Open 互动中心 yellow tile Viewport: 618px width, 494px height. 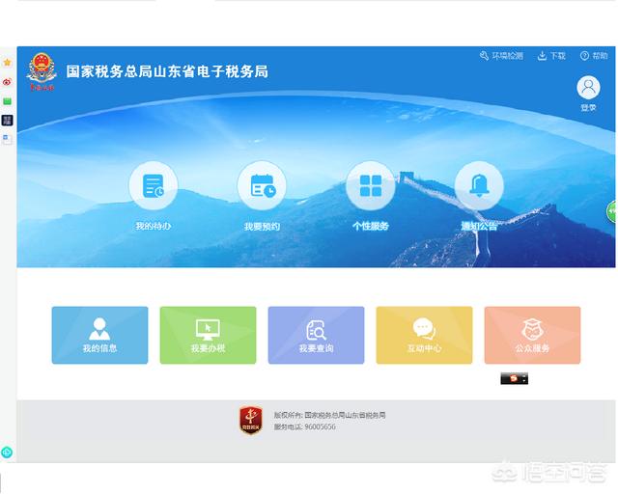point(424,335)
